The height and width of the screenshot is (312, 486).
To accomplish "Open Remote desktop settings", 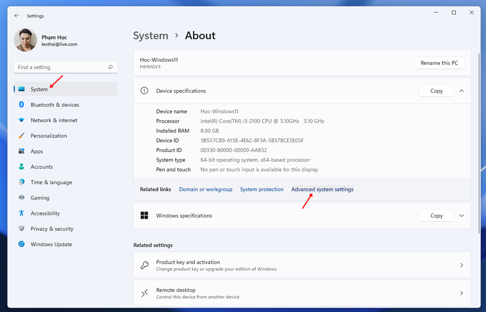I will tap(302, 293).
